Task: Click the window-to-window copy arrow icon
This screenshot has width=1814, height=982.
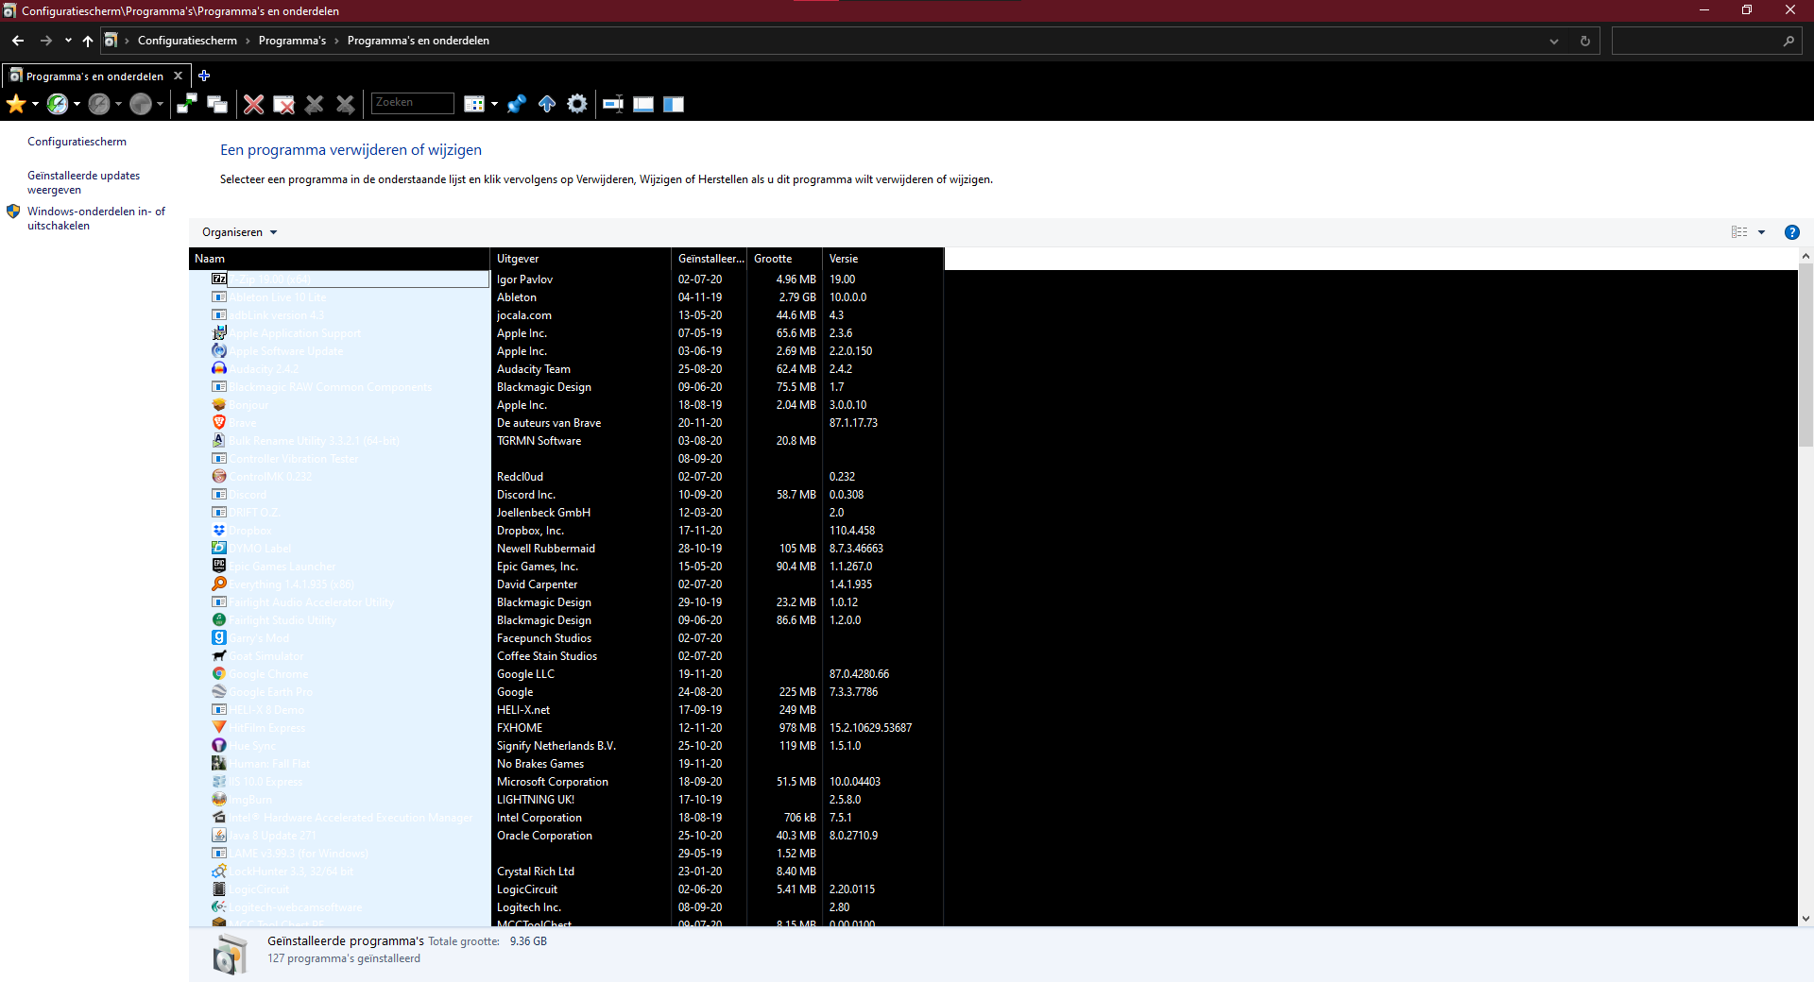Action: point(187,104)
